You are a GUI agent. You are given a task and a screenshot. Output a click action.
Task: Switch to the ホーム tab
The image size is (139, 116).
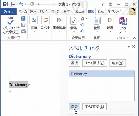[23, 11]
